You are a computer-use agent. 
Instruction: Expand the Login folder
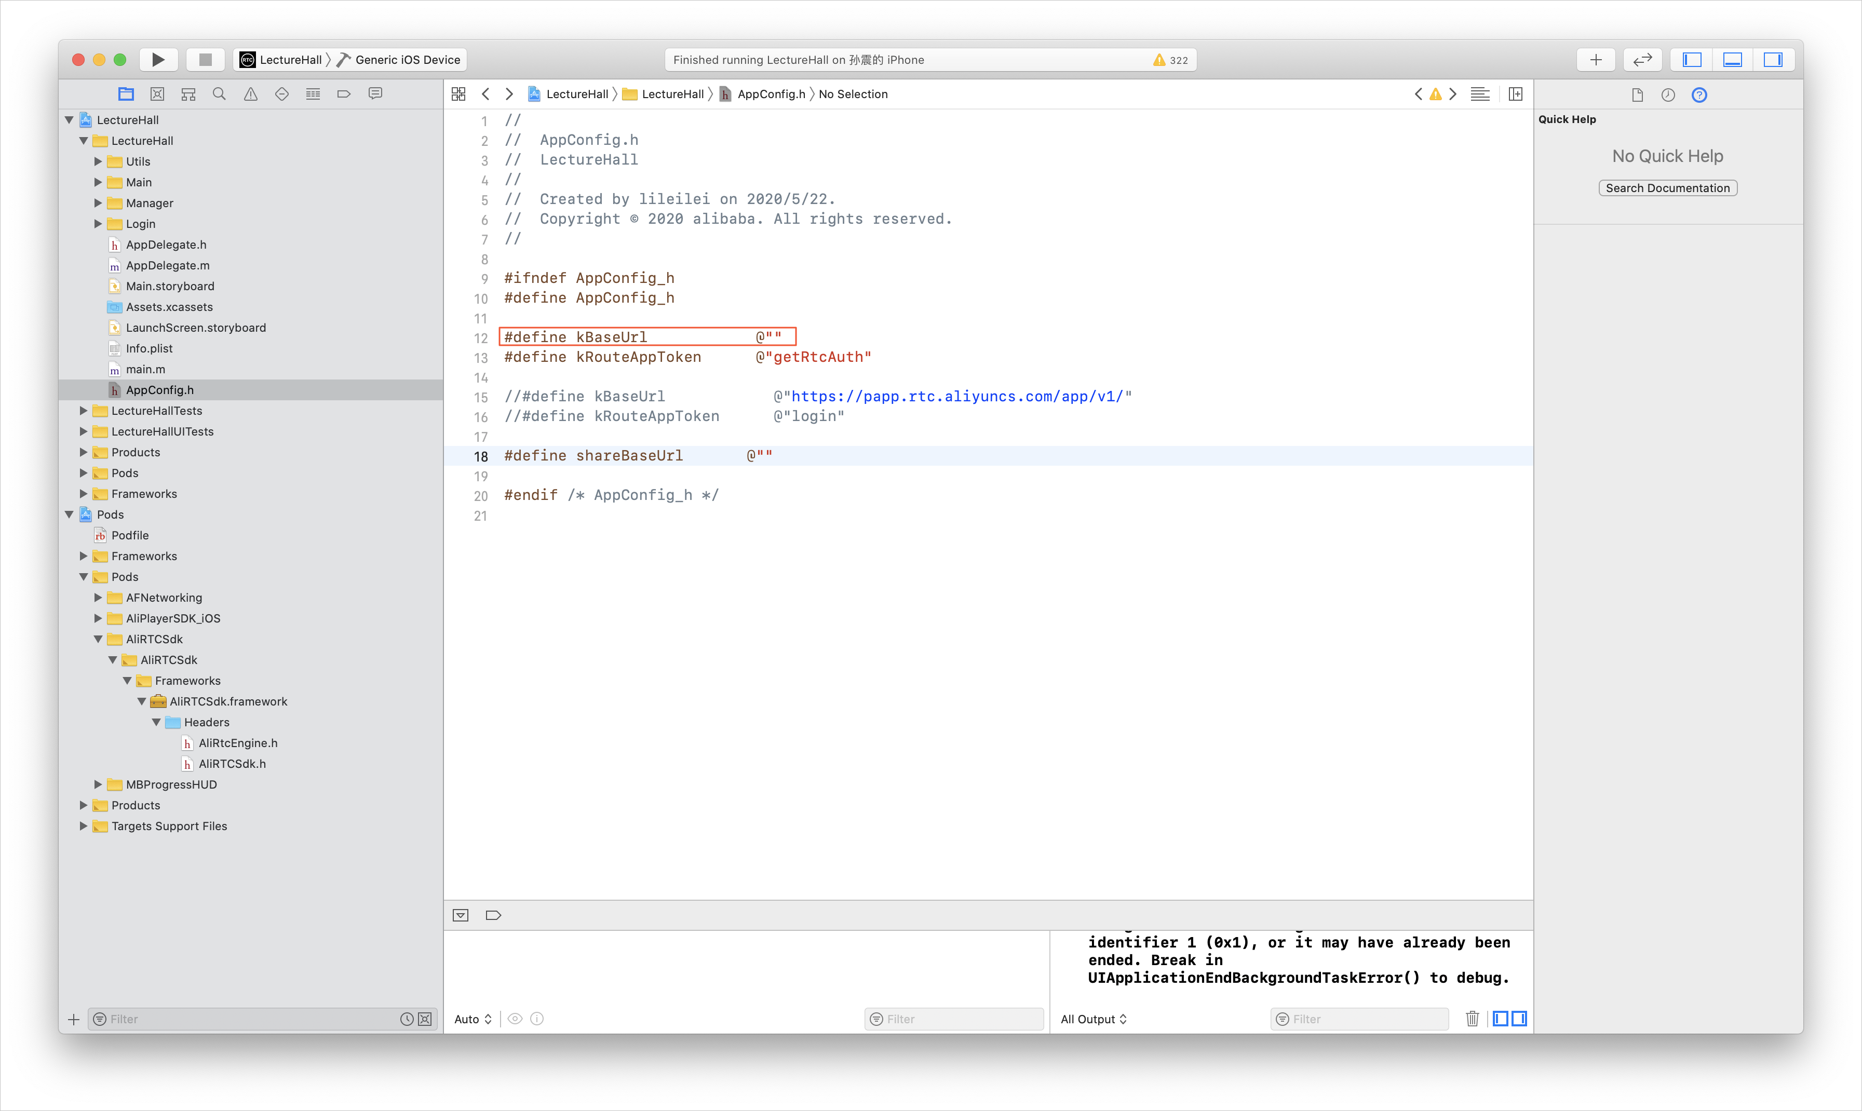coord(98,223)
